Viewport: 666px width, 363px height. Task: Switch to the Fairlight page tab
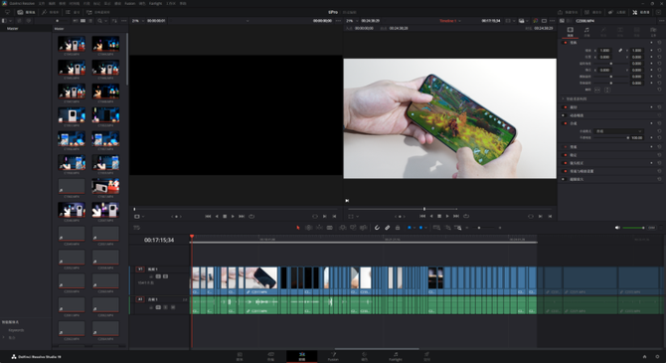pyautogui.click(x=396, y=357)
